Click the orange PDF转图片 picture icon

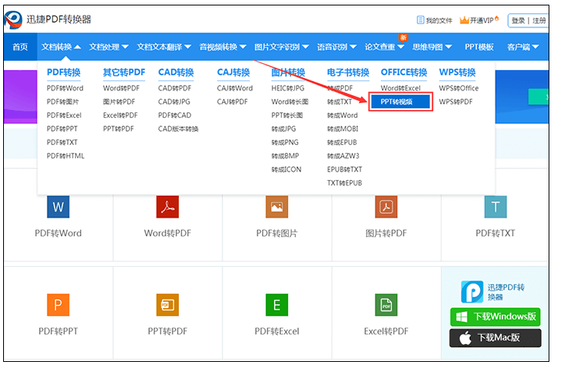click(x=277, y=207)
